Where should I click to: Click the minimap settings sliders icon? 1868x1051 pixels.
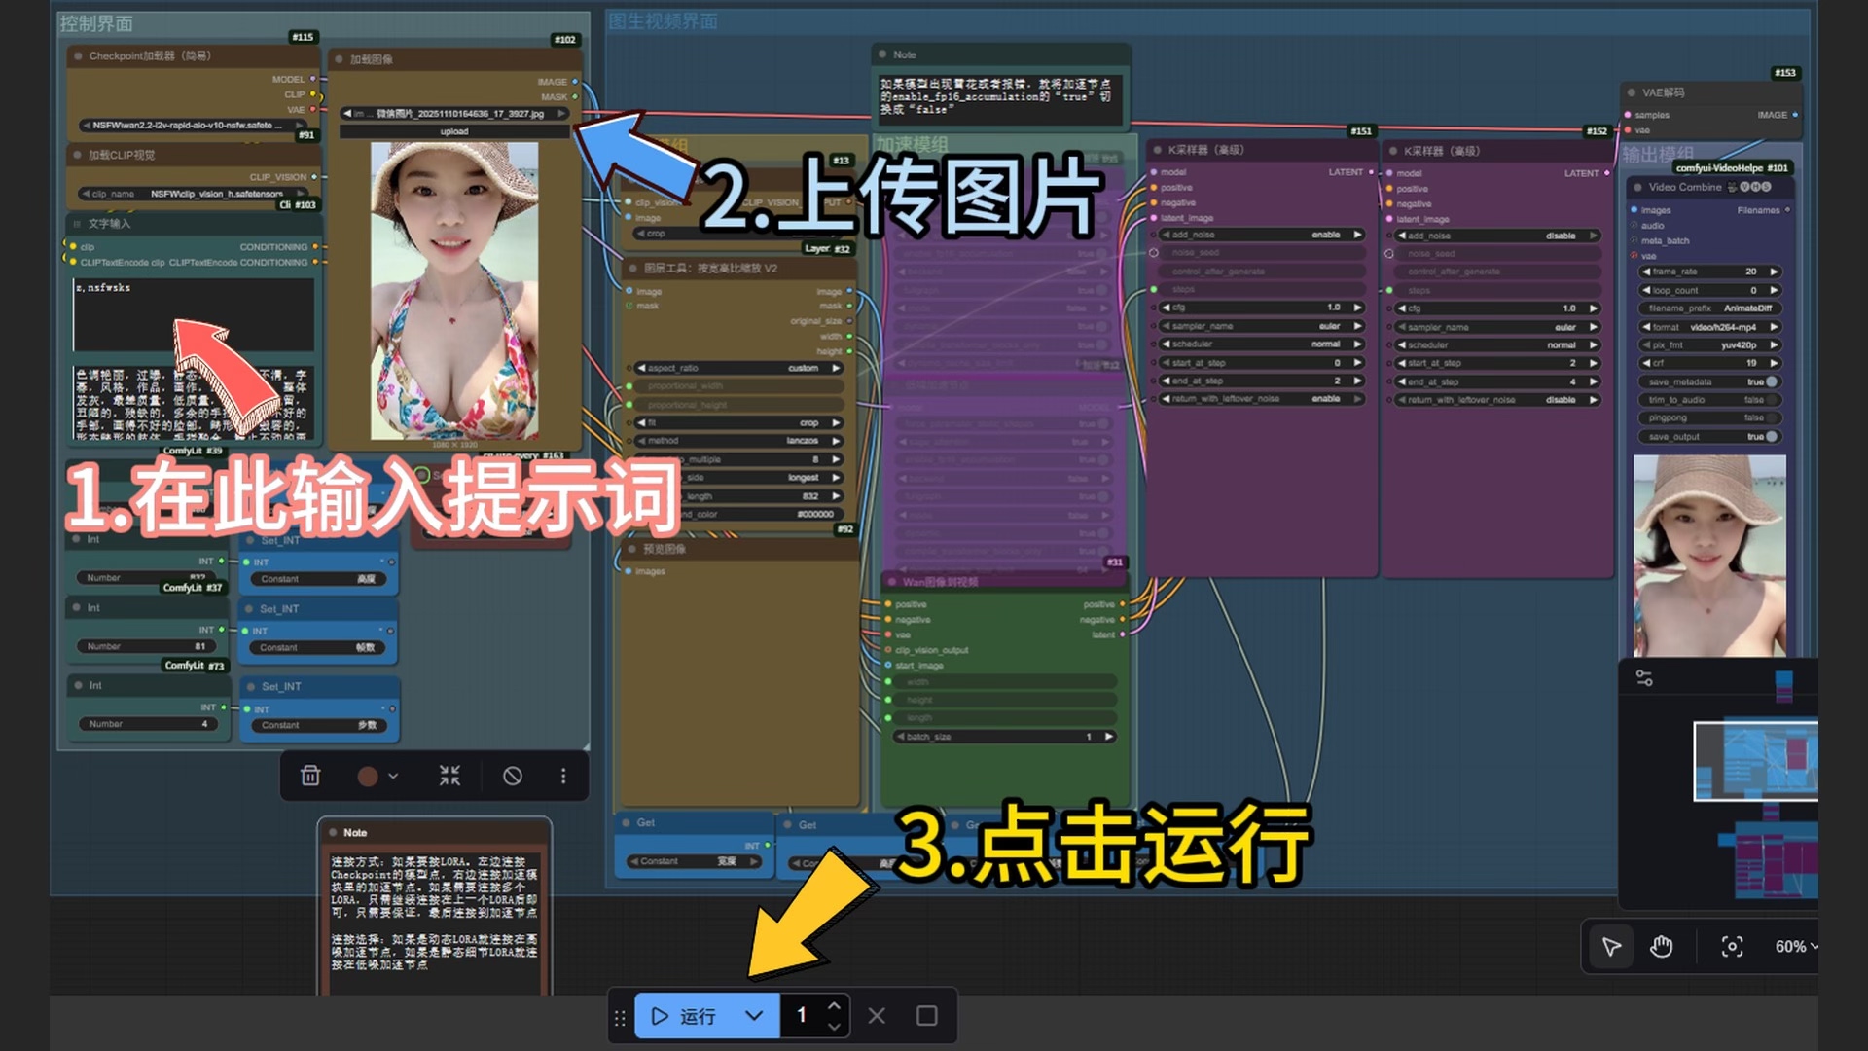pyautogui.click(x=1644, y=678)
